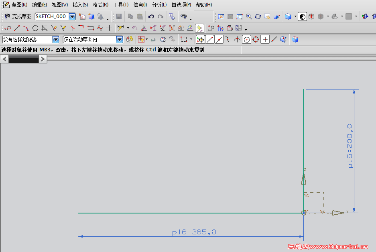Click the Show/Remove Constraints icon
This screenshot has height=252, width=376.
click(163, 28)
